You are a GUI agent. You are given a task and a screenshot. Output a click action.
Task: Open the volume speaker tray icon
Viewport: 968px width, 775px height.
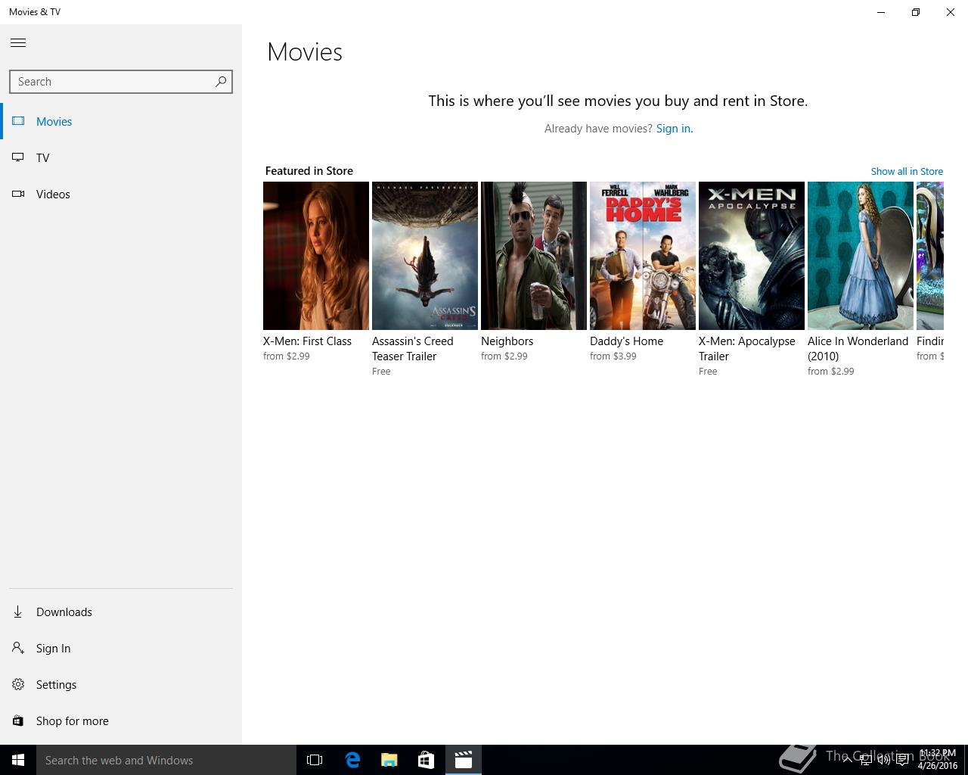pyautogui.click(x=883, y=760)
